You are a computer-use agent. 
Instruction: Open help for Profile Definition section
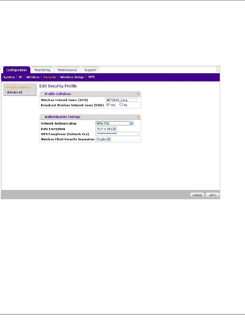click(x=138, y=94)
